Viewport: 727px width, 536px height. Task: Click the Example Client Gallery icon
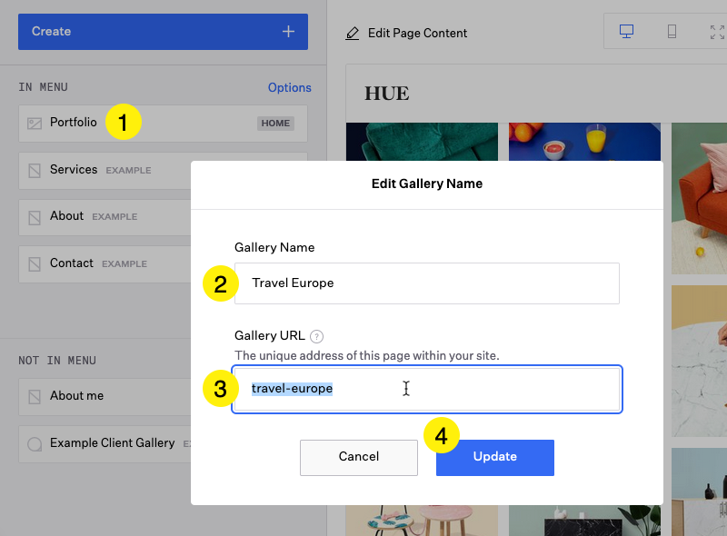pos(35,444)
